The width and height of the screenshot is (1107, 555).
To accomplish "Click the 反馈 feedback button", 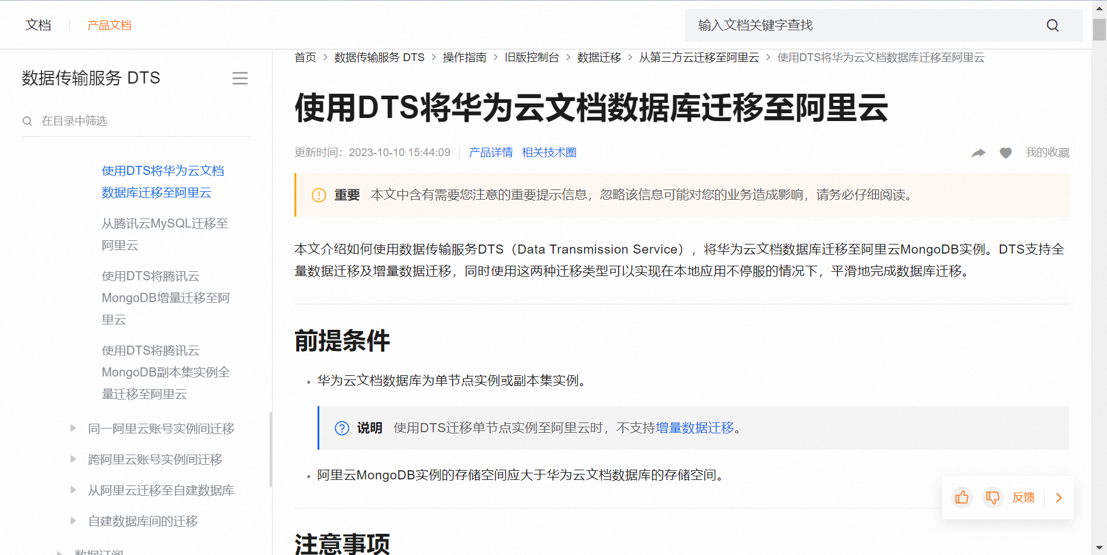I will tap(1023, 498).
